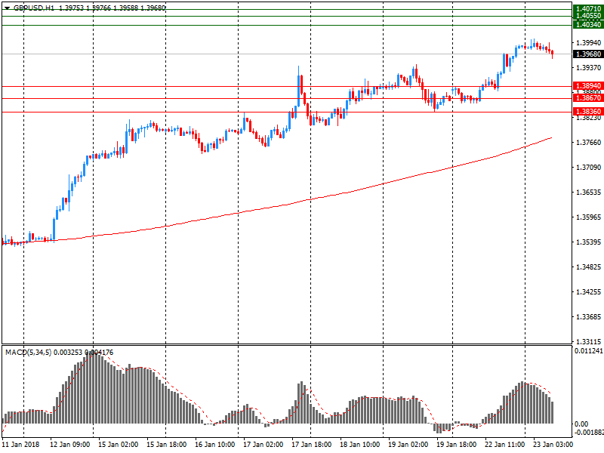Click the 15 Jan 02:00 time label
604x453 pixels.
pos(118,444)
